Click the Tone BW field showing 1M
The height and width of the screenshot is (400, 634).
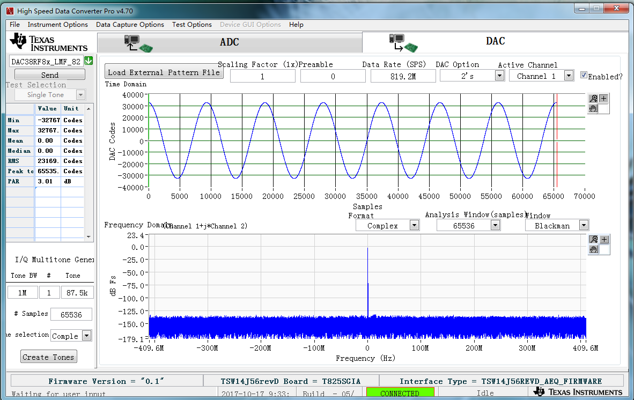pyautogui.click(x=23, y=293)
